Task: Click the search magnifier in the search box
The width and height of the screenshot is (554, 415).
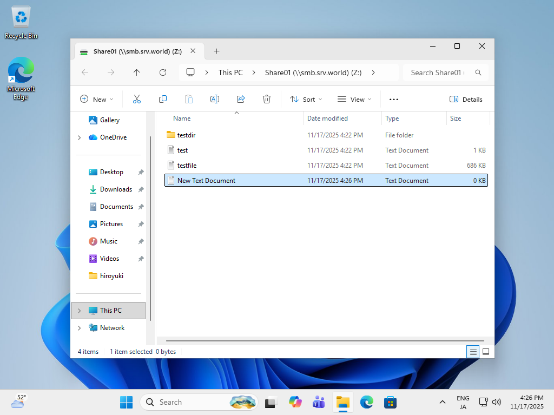Action: (477, 72)
